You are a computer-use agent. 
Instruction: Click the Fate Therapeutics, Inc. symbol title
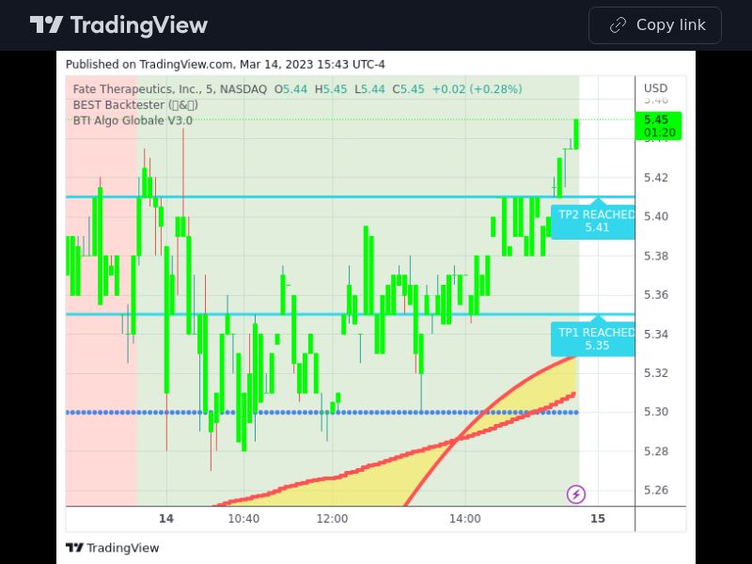[170, 89]
